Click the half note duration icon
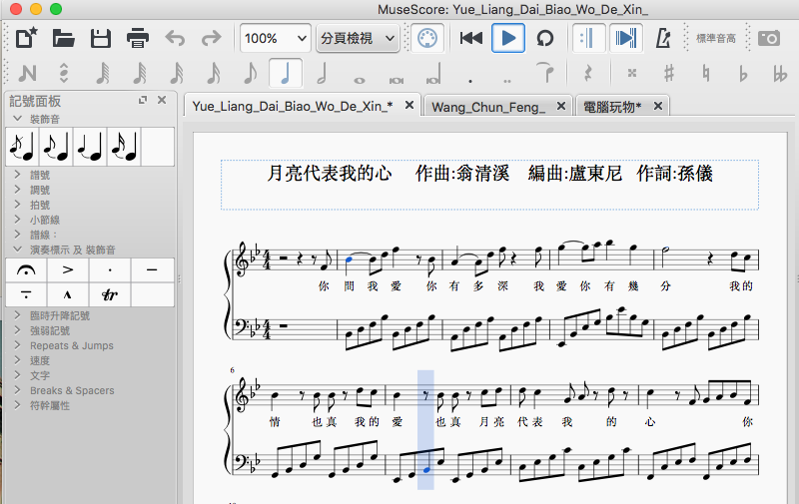 [322, 73]
